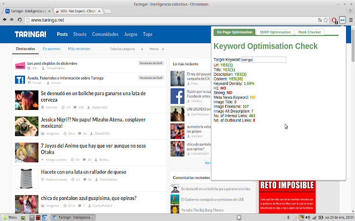
Task: Open the México country dropdown
Action: (156, 49)
